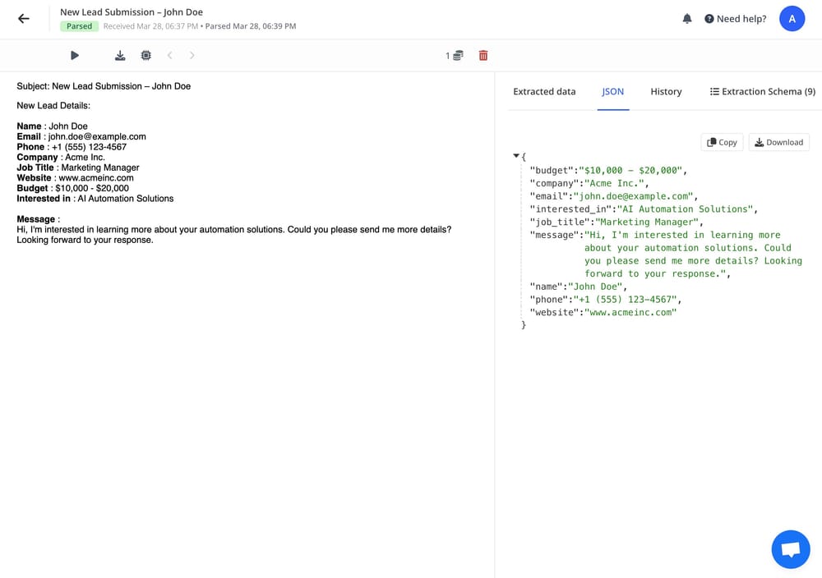The width and height of the screenshot is (822, 578).
Task: Collapse the JSON root object
Action: point(515,154)
